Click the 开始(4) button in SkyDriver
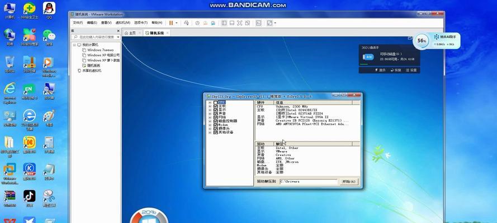This screenshot has width=497, height=223. (349, 182)
